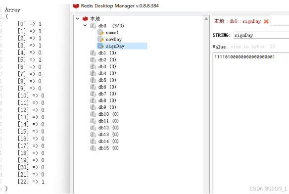Select the 本地 connection label
289x194 pixels.
point(95,19)
